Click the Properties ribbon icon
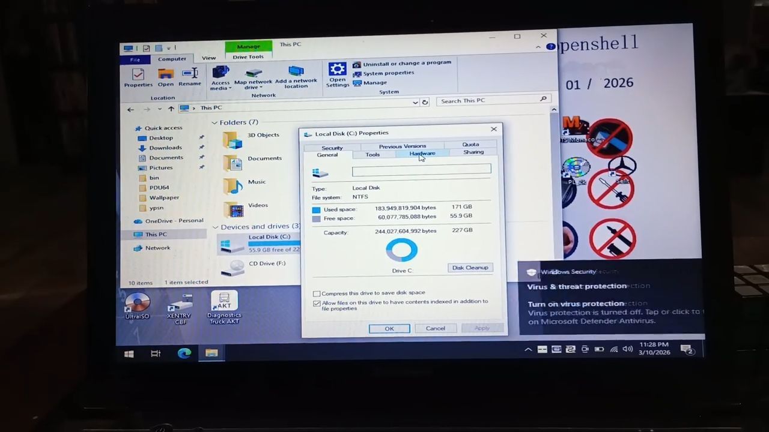The image size is (769, 432). 138,75
